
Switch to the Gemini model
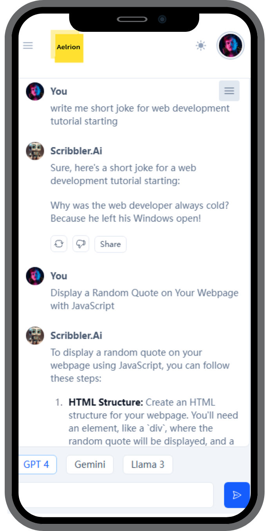click(x=90, y=465)
